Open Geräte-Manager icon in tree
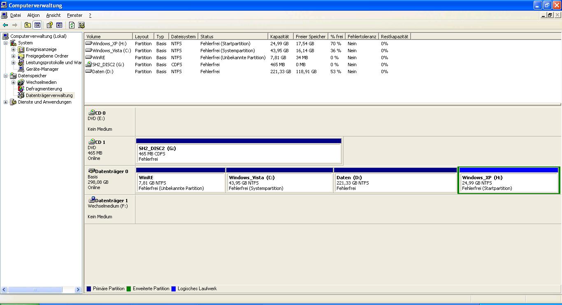The image size is (562, 305). [x=21, y=69]
